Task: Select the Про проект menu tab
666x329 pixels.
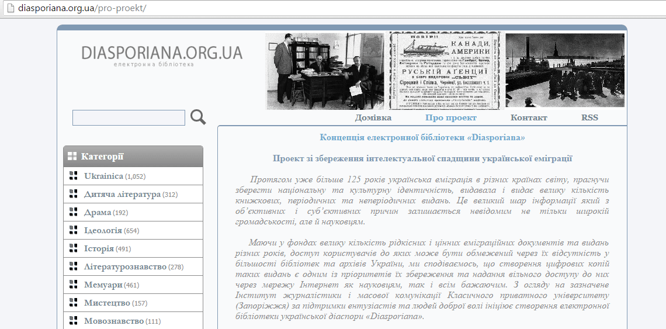Action: tap(450, 117)
